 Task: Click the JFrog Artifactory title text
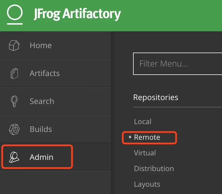click(77, 13)
